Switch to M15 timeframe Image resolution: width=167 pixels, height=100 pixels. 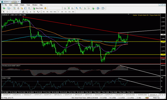[x=51, y=12]
